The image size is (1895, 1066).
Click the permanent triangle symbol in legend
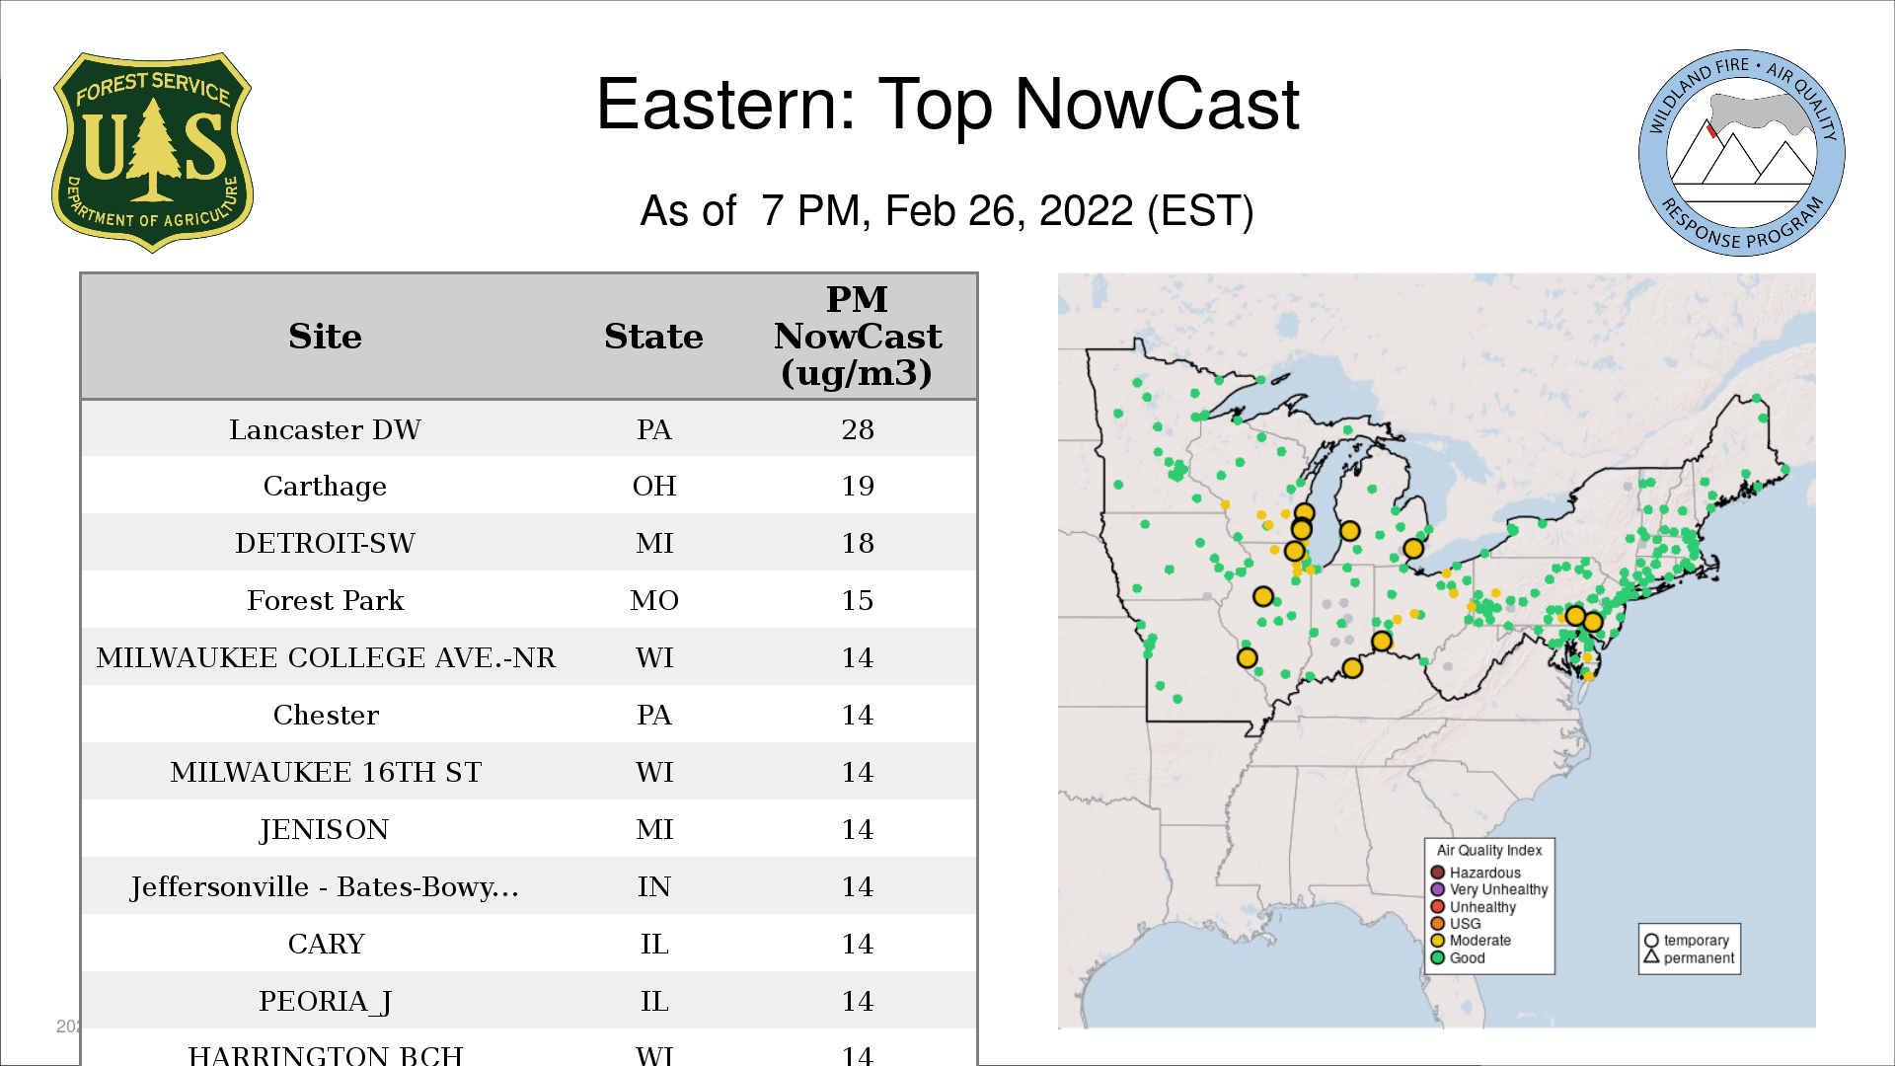pyautogui.click(x=1651, y=956)
